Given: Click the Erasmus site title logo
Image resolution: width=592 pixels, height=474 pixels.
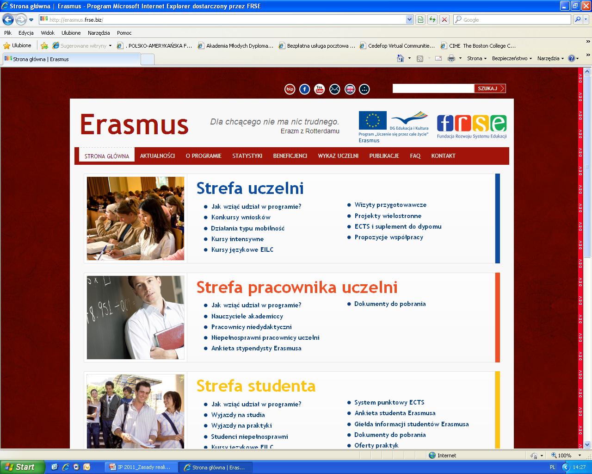Looking at the screenshot, I should pos(134,124).
